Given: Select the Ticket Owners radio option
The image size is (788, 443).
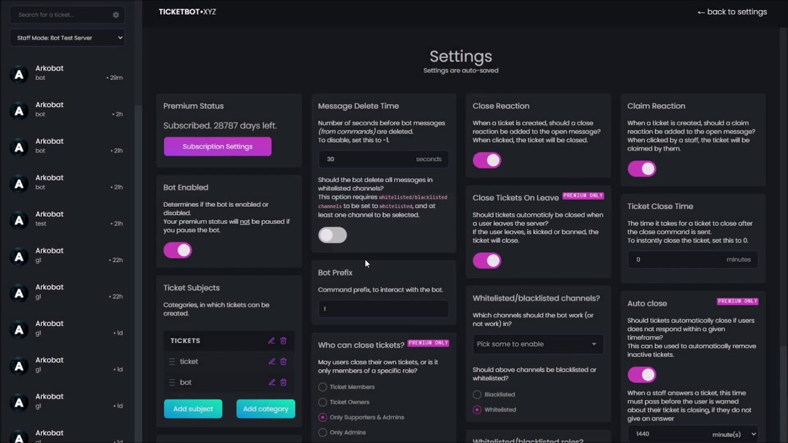Looking at the screenshot, I should 323,402.
